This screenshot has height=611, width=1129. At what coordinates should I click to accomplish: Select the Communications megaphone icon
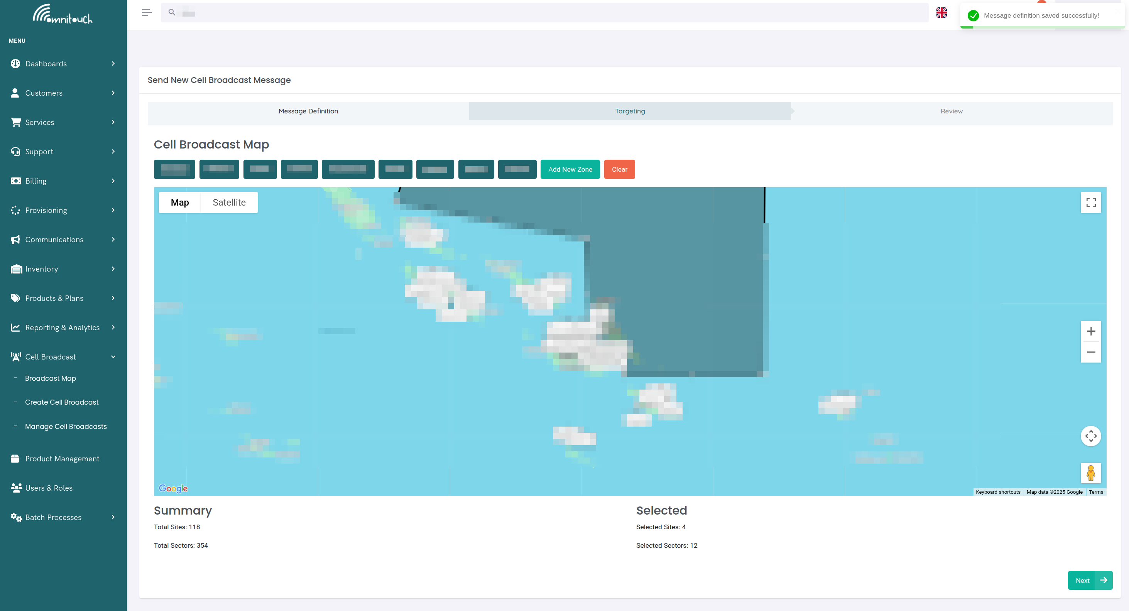(x=15, y=239)
